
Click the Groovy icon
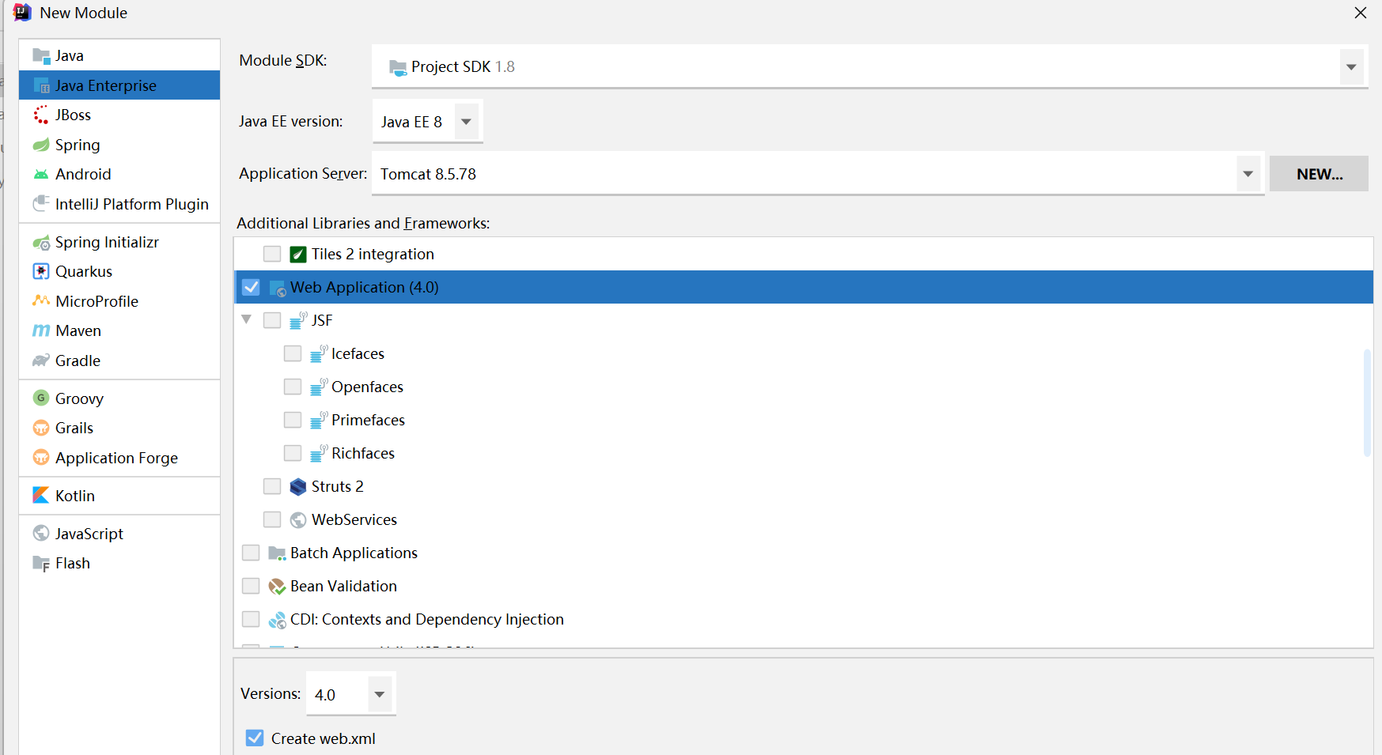(x=41, y=398)
